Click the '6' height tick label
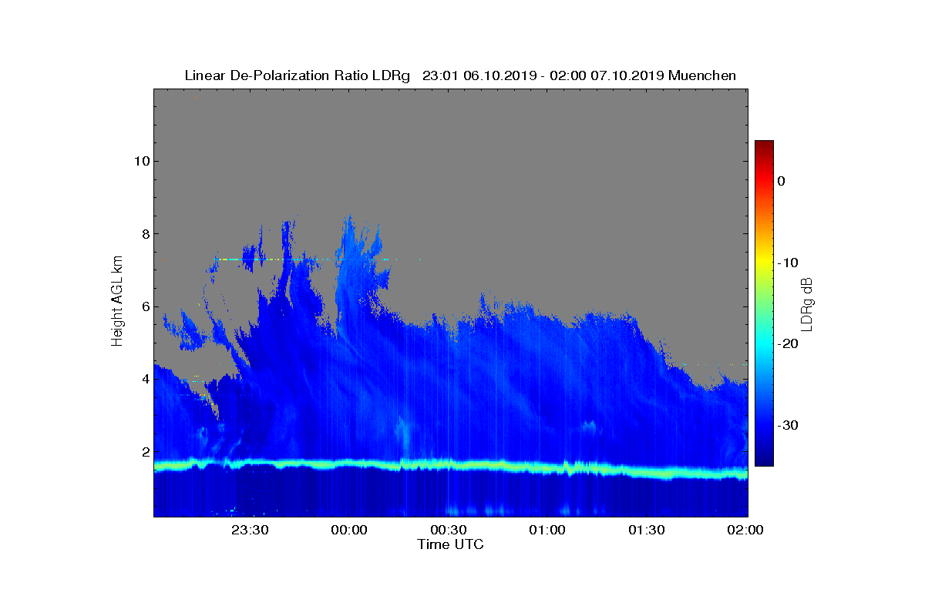The width and height of the screenshot is (925, 616). (x=144, y=306)
